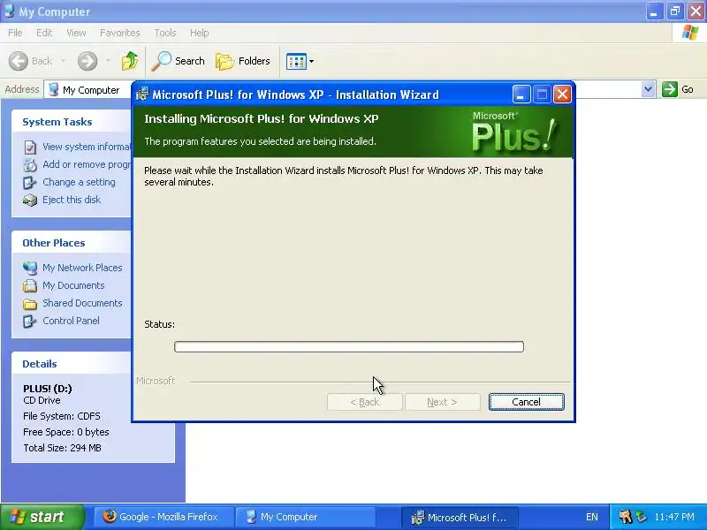Click the Up folder icon in toolbar
The image size is (707, 530).
(130, 61)
